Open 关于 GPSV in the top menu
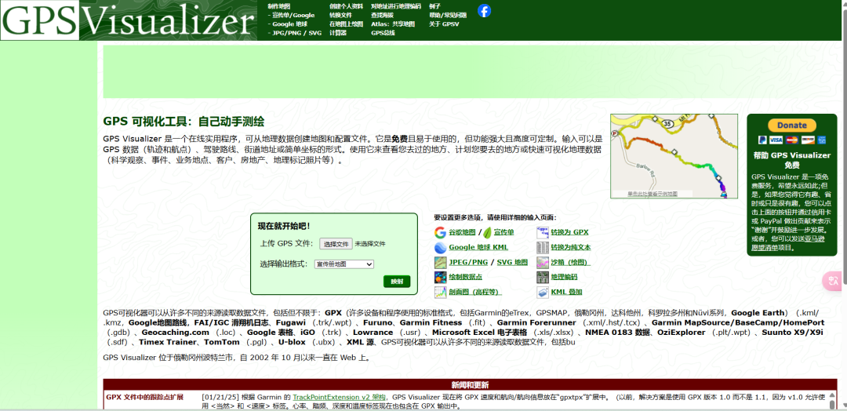The image size is (847, 411). [x=444, y=24]
